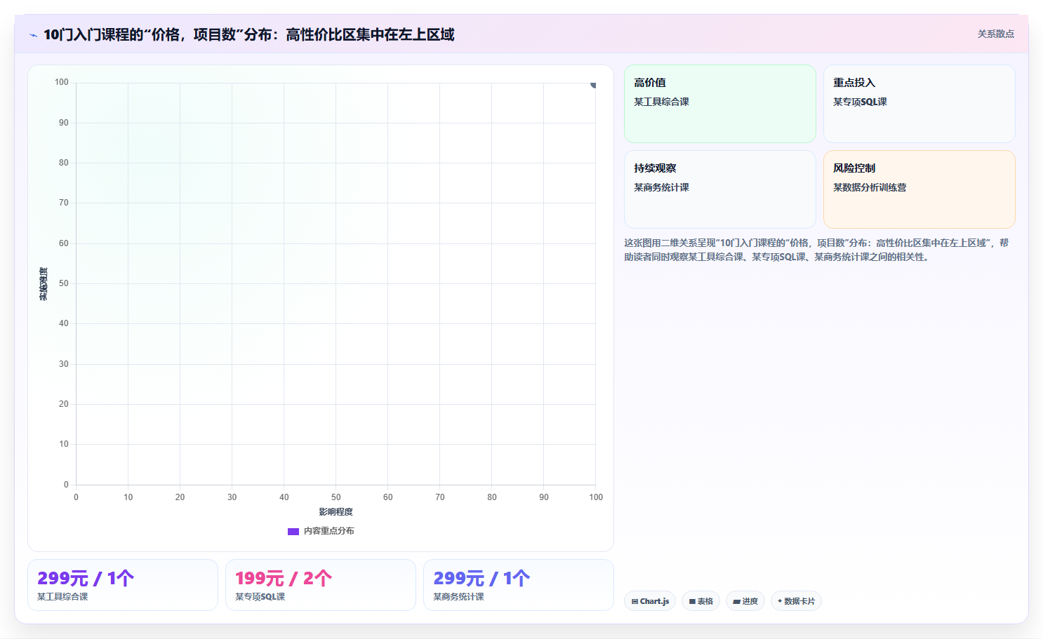Open the 风险控制 card

coord(919,189)
